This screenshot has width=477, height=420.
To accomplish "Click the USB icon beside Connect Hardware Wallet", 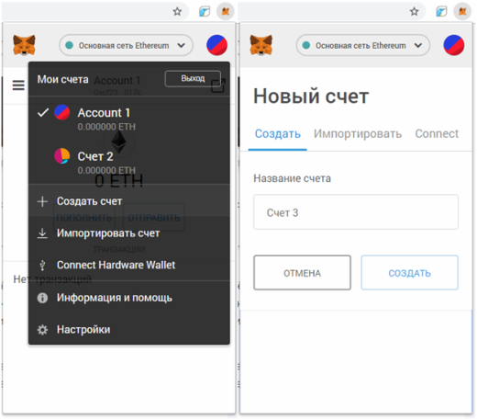I will coord(42,265).
